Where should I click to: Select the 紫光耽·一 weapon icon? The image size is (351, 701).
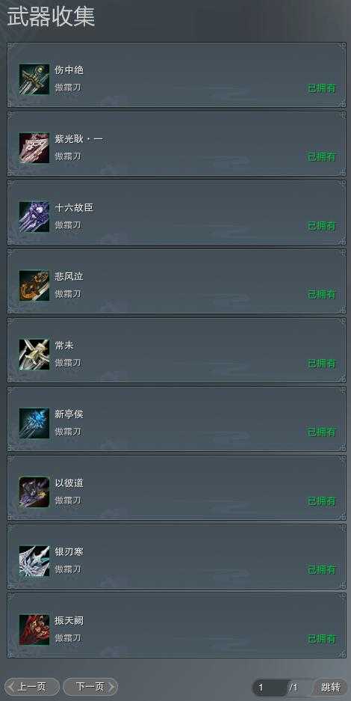click(34, 148)
